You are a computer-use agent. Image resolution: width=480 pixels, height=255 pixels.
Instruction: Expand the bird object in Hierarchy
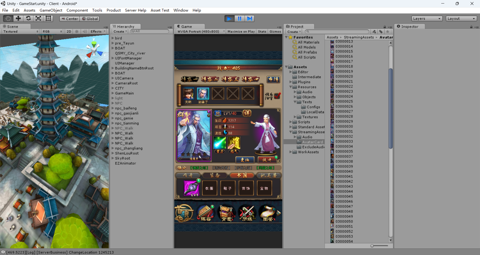pos(113,38)
